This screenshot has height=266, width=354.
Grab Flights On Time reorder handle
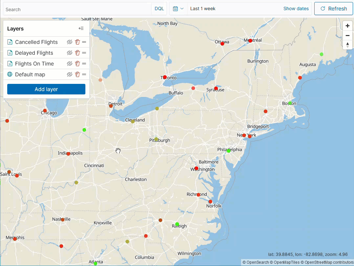[84, 64]
